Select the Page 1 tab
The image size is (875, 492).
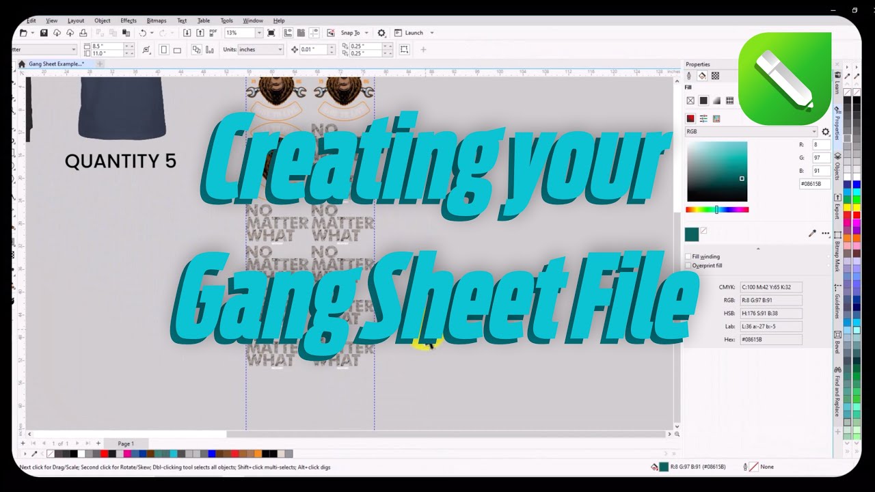coord(126,443)
